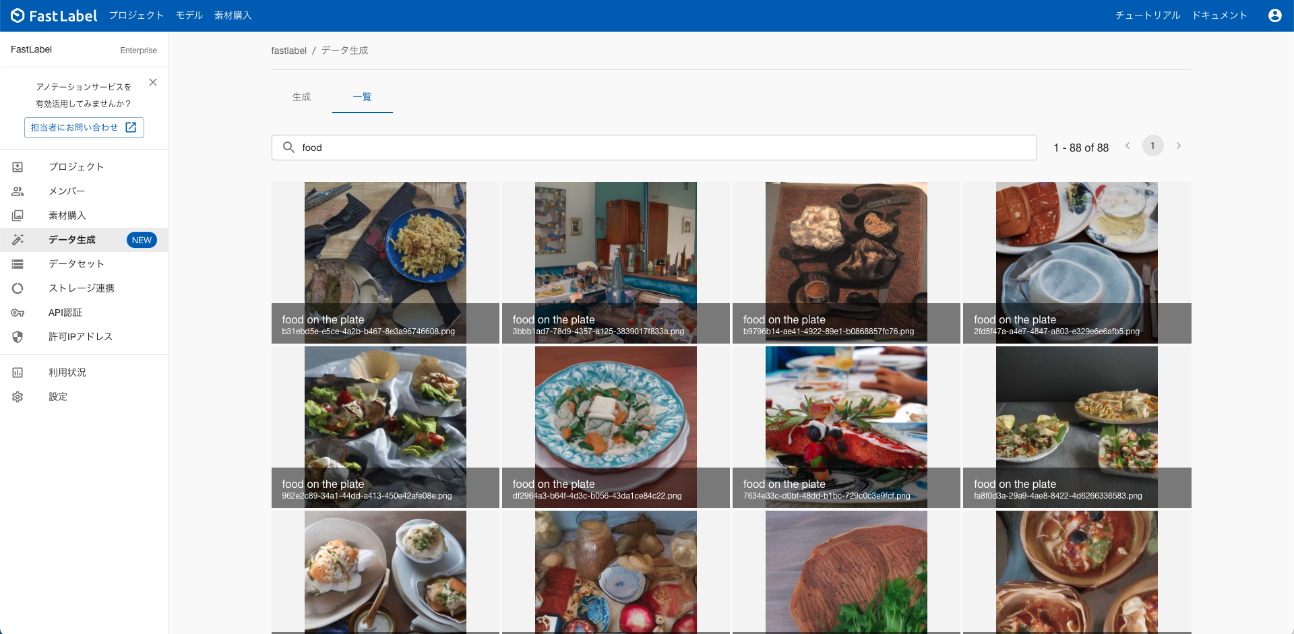
Task: Open thumbnail 3bbb1ad7-78d9-4357-a125-38390171833a.png
Action: (616, 263)
